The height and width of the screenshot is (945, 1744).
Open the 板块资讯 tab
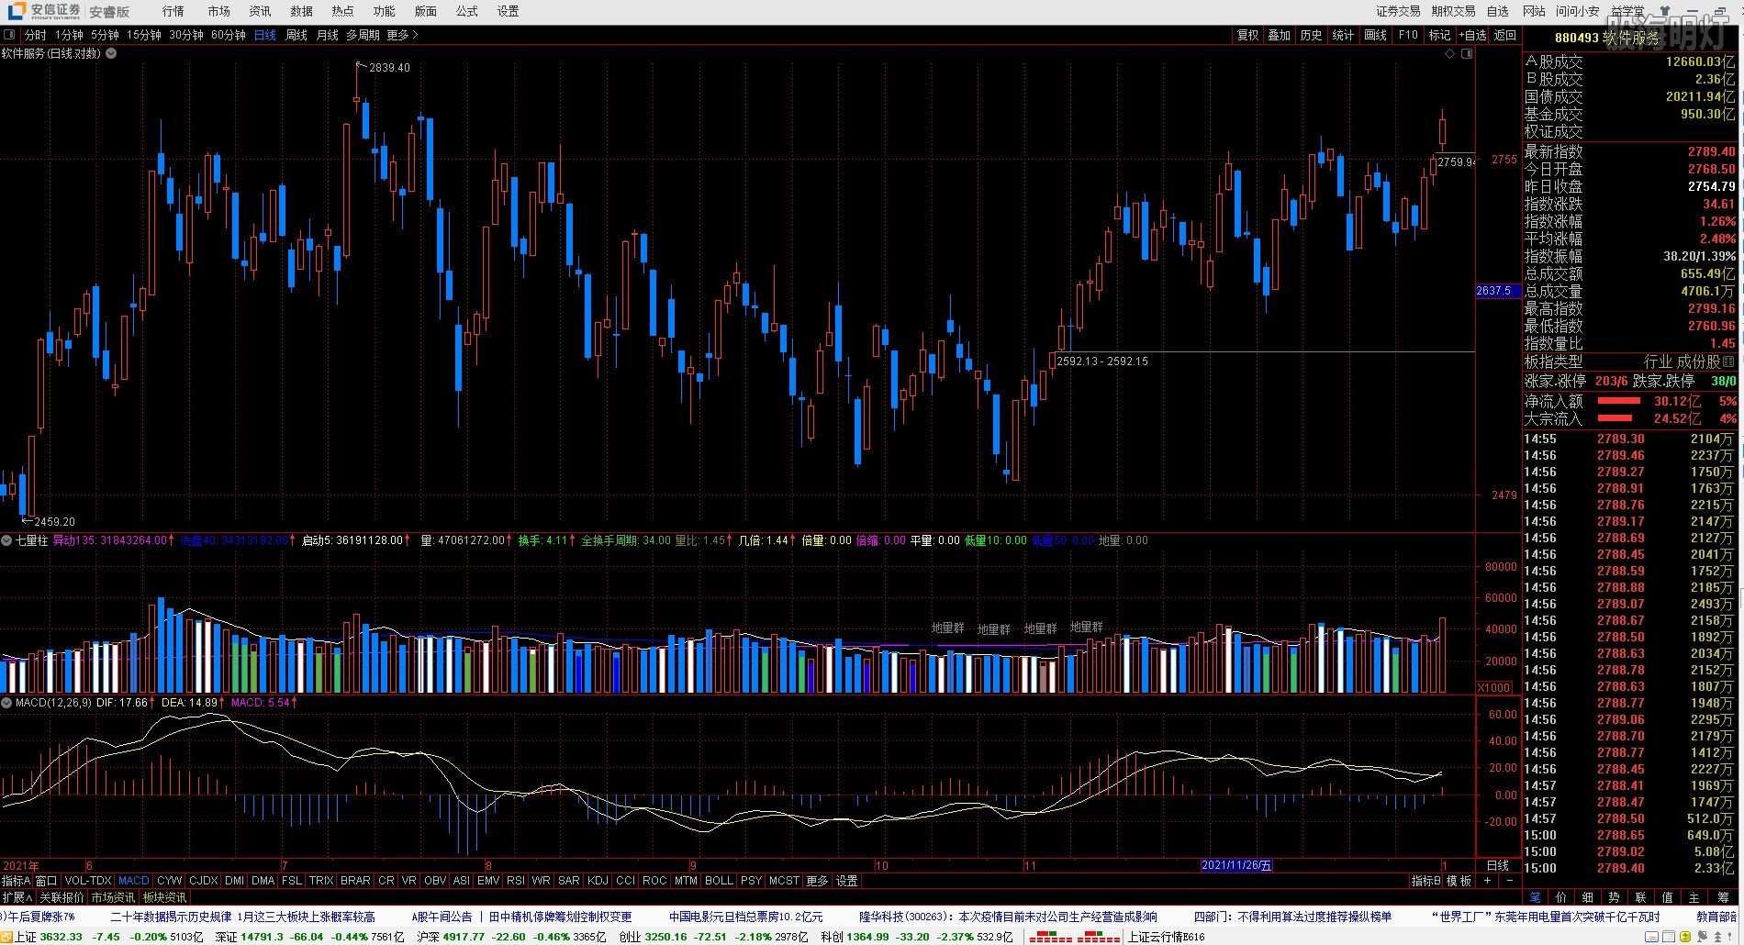click(164, 897)
